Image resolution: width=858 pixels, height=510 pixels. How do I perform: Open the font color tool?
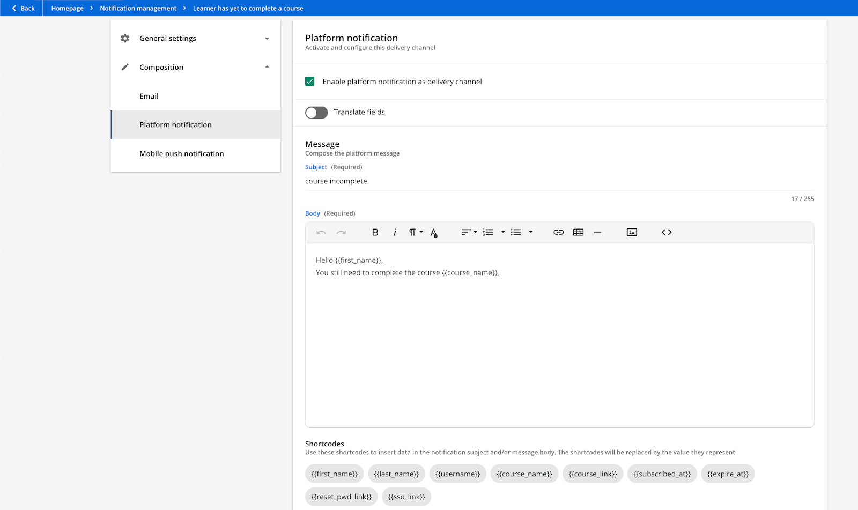point(433,232)
